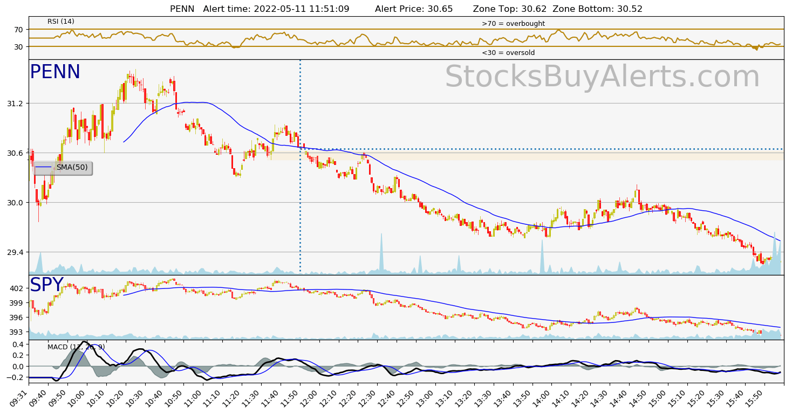Click the SMA(50) legend box
The width and height of the screenshot is (792, 414).
[x=63, y=168]
